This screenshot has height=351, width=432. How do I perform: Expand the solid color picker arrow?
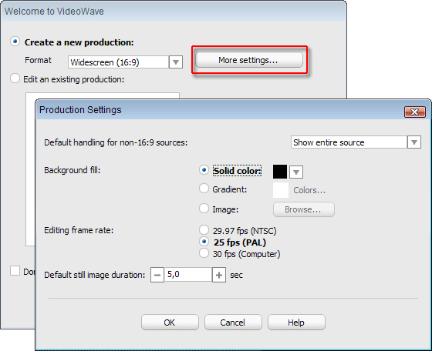click(296, 172)
